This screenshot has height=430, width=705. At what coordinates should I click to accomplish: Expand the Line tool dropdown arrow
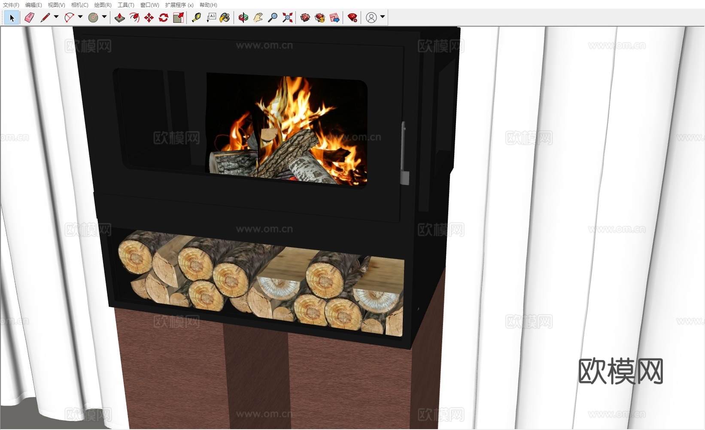pyautogui.click(x=56, y=17)
